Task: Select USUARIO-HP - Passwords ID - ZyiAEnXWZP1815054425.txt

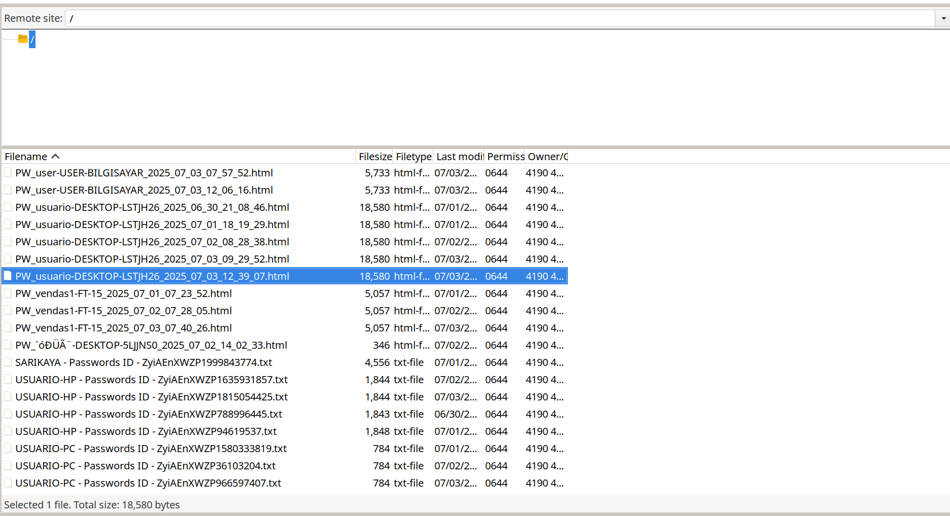Action: pos(152,397)
